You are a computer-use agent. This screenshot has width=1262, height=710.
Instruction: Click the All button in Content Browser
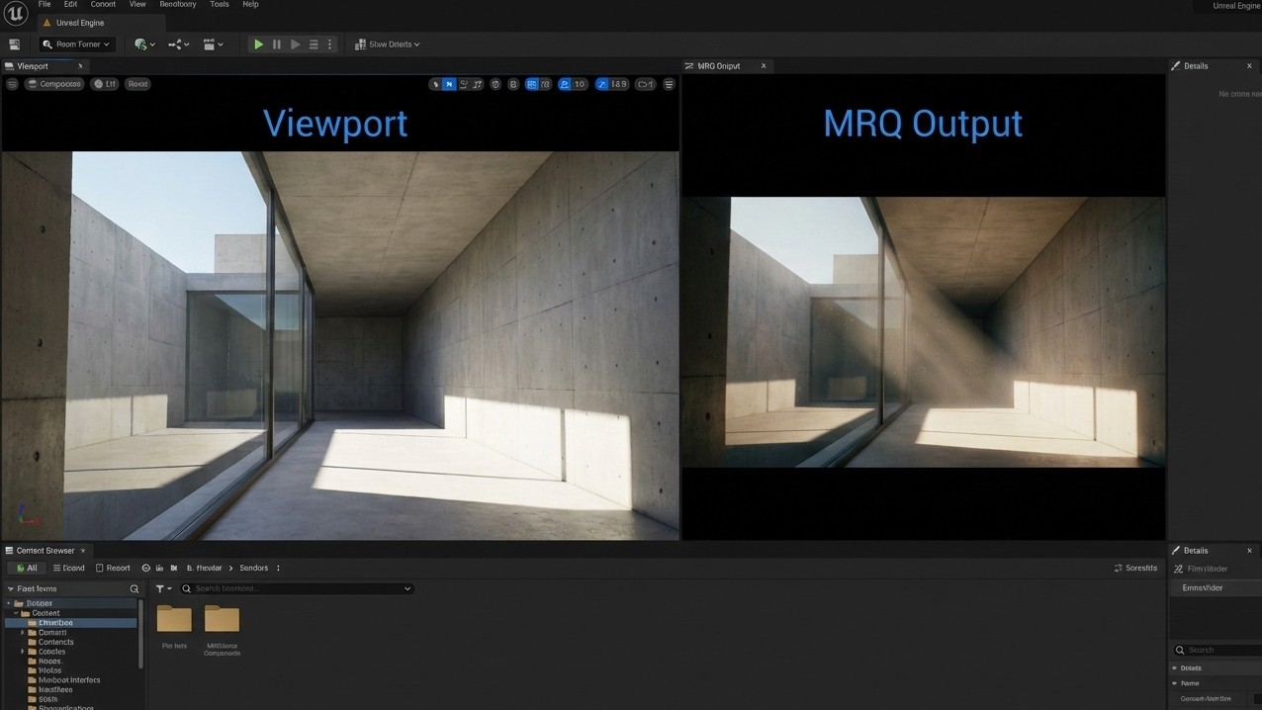click(26, 568)
